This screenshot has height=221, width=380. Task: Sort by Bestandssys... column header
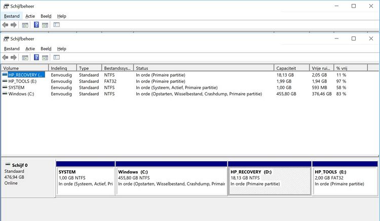click(x=118, y=68)
